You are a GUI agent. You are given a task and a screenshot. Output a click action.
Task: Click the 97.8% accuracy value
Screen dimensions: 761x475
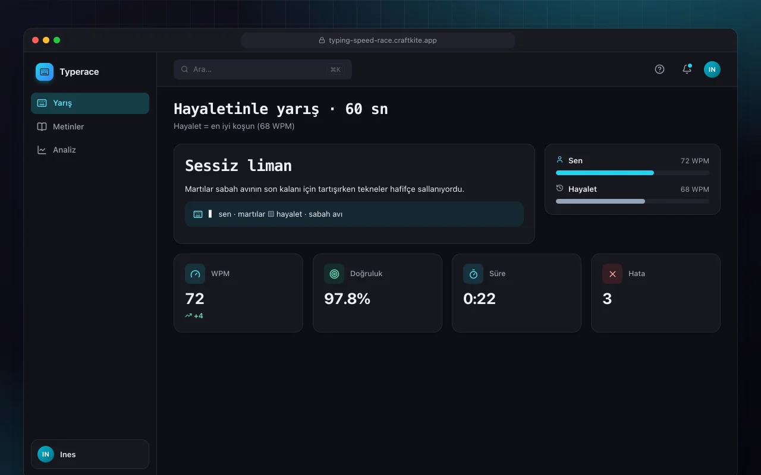point(347,299)
